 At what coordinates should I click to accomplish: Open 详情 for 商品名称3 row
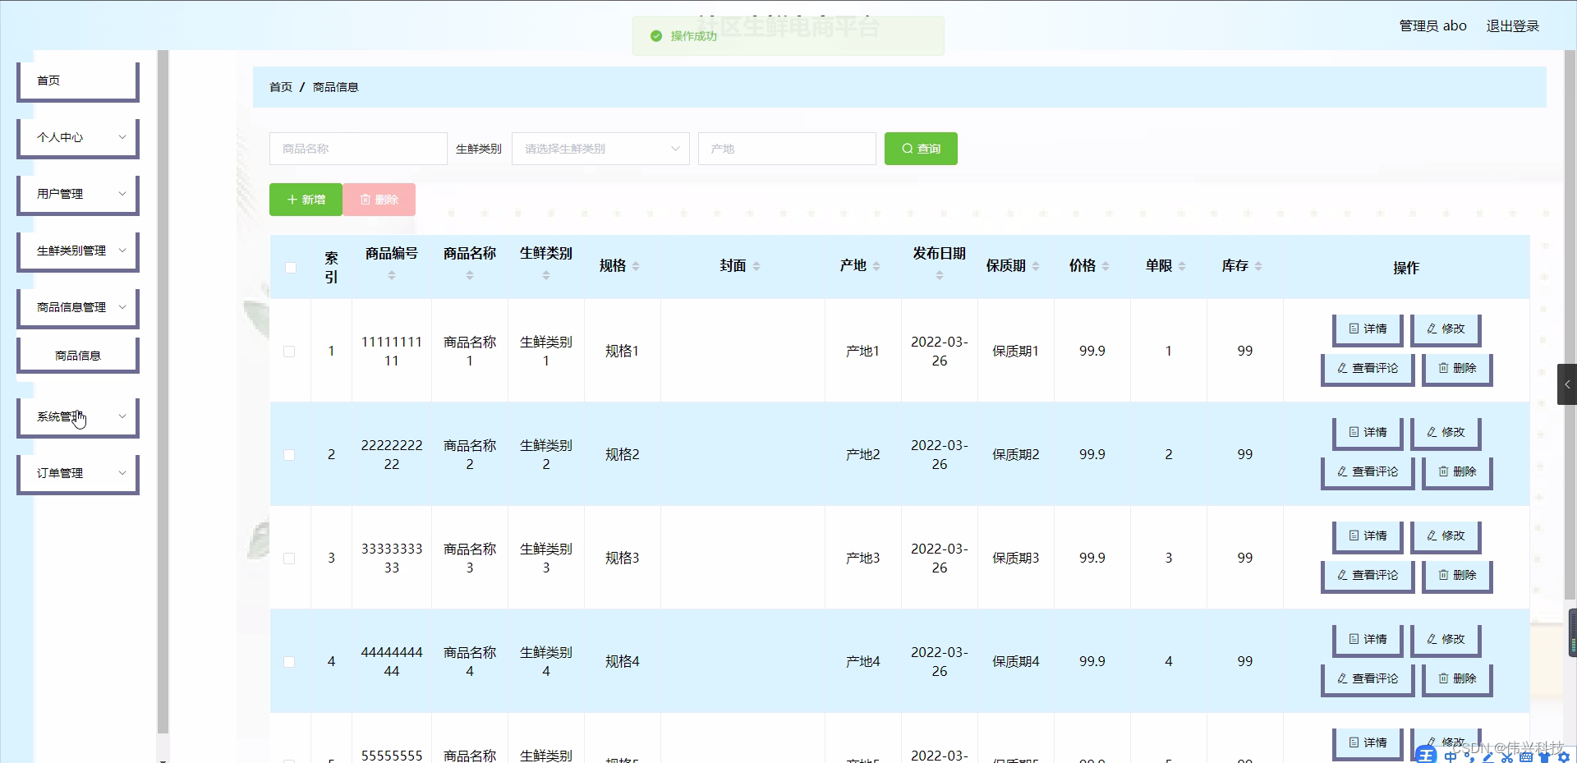[x=1368, y=536]
